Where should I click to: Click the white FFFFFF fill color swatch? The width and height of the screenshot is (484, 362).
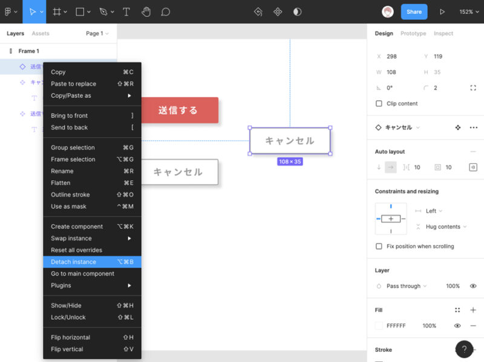click(379, 326)
